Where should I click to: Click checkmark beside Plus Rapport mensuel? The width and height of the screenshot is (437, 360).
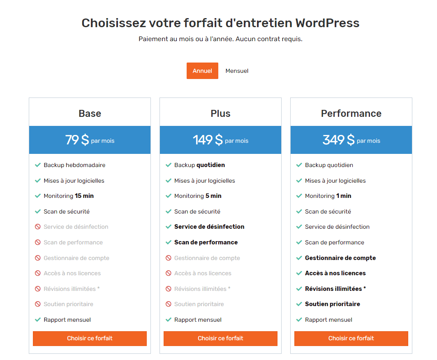click(169, 320)
